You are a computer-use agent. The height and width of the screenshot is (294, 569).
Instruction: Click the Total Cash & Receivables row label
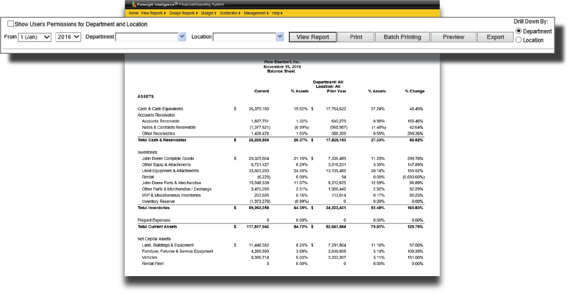coord(162,140)
